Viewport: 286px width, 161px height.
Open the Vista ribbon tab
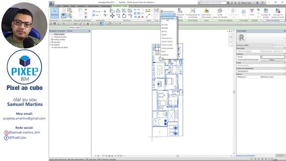tap(73, 6)
